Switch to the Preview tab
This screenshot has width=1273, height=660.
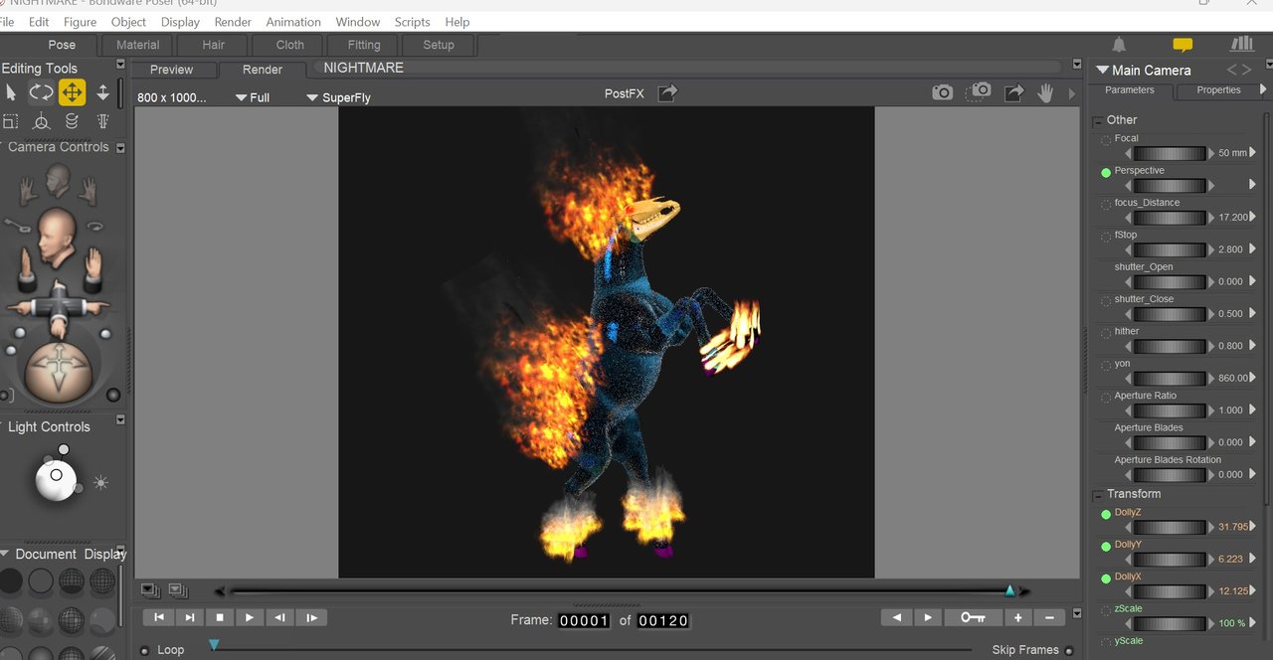pyautogui.click(x=171, y=70)
